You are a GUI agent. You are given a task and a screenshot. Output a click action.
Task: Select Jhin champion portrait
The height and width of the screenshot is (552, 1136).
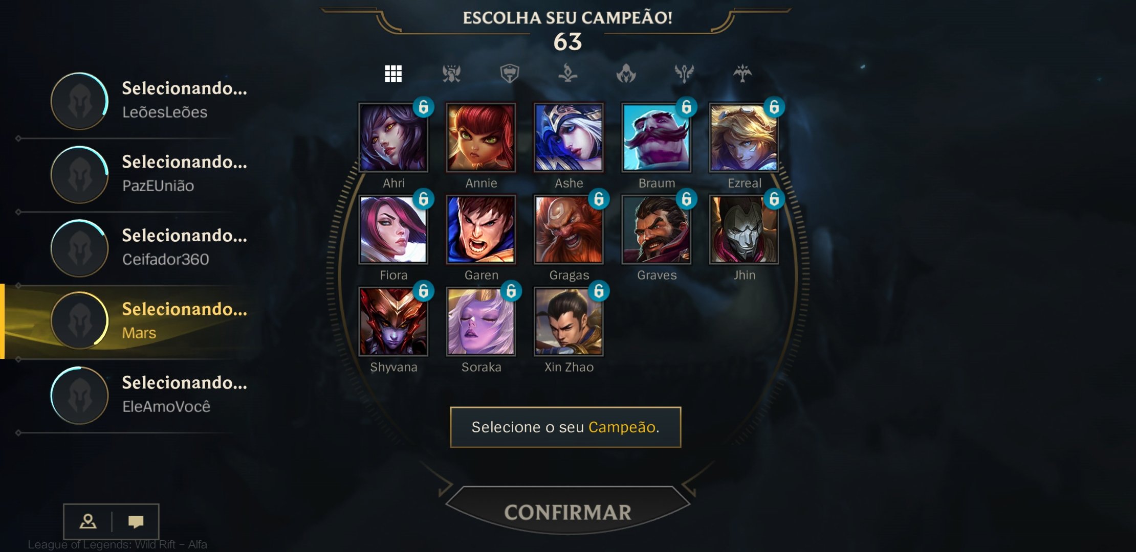[744, 229]
